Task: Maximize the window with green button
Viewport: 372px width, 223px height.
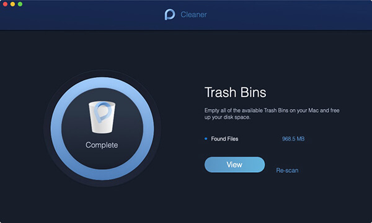Action: (20, 4)
